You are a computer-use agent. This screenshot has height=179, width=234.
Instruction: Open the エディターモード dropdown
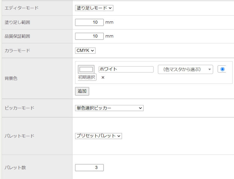point(94,8)
